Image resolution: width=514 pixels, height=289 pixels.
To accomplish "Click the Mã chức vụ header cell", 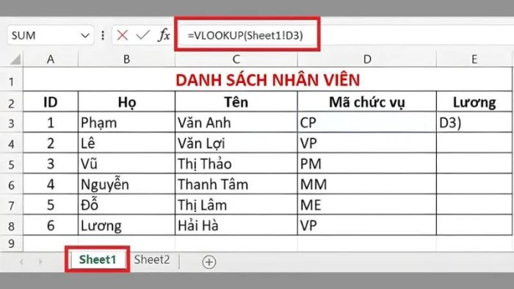I will tap(367, 102).
